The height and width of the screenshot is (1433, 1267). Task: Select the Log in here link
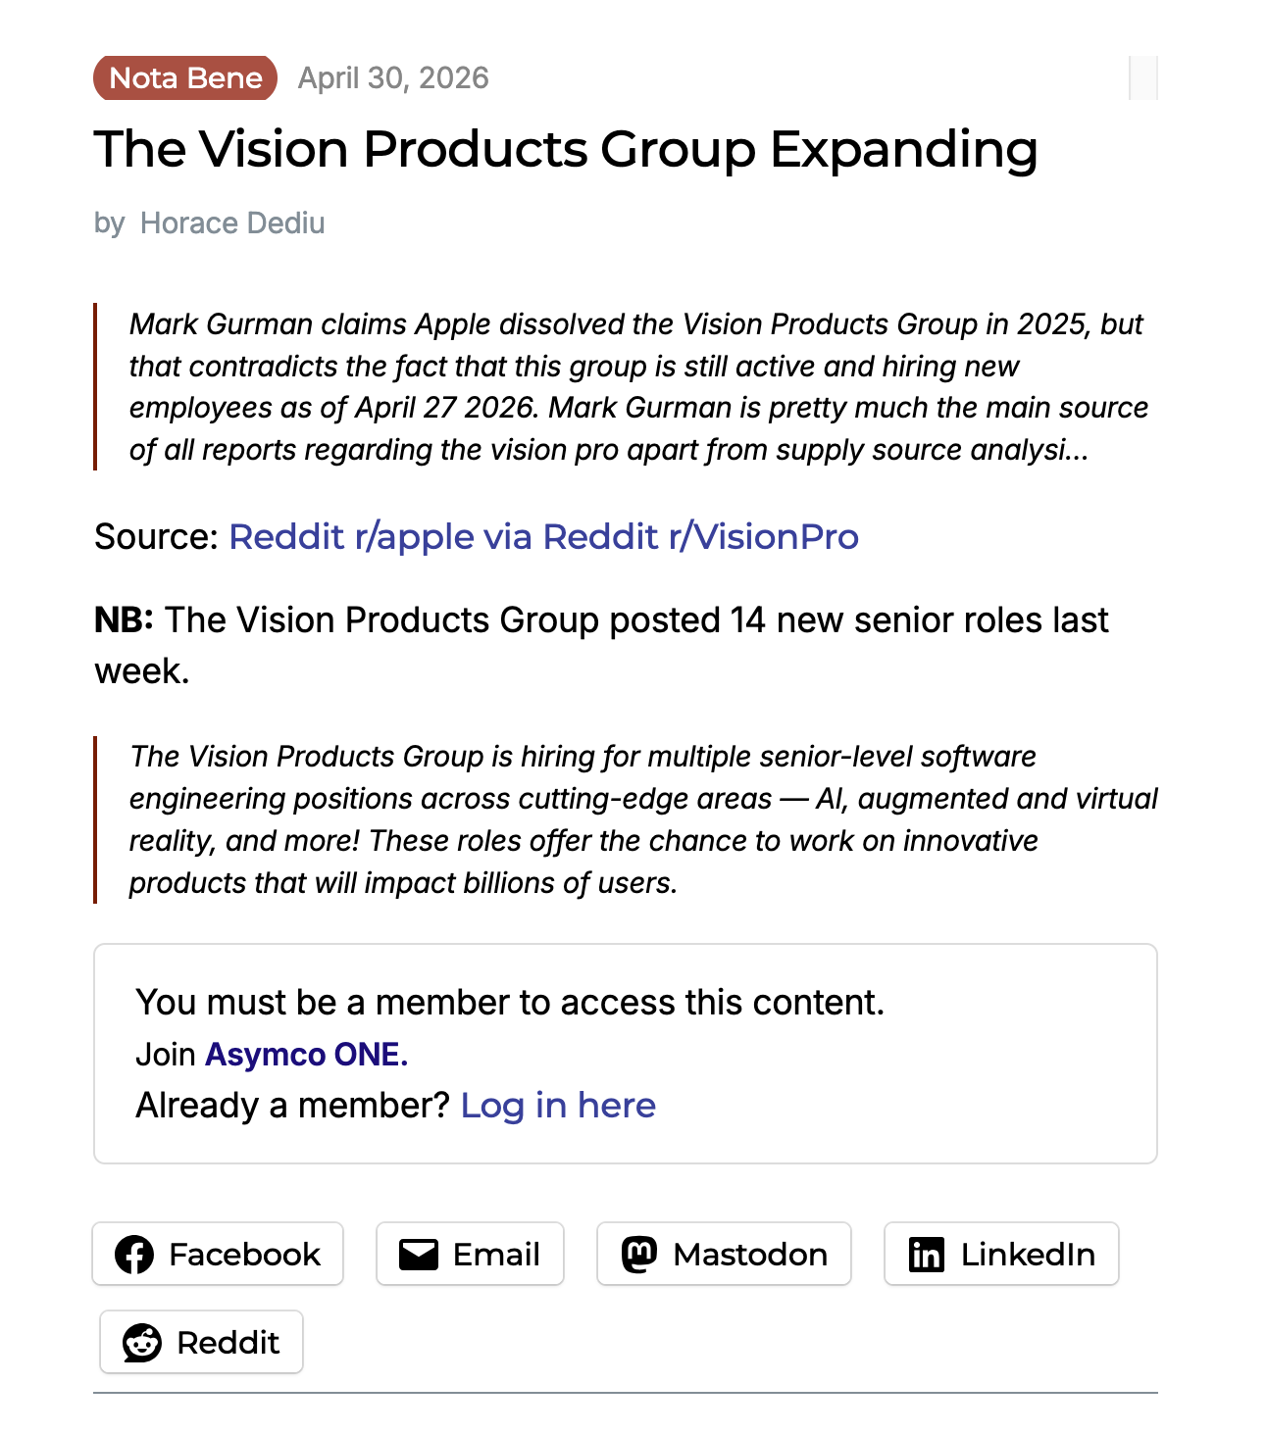pyautogui.click(x=558, y=1106)
